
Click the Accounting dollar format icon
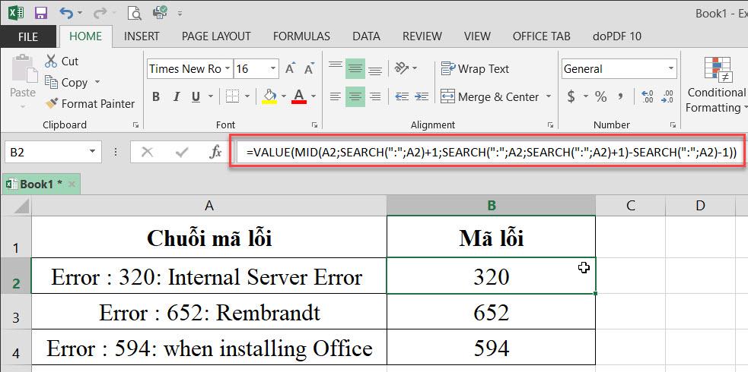(571, 96)
